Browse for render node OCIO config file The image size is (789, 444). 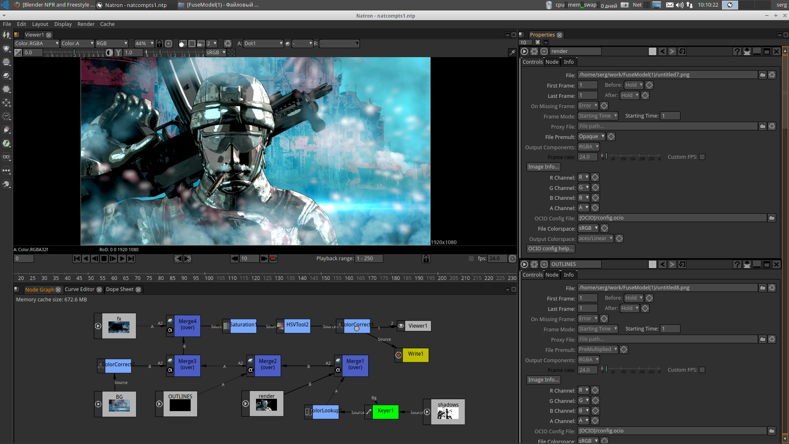pyautogui.click(x=772, y=218)
